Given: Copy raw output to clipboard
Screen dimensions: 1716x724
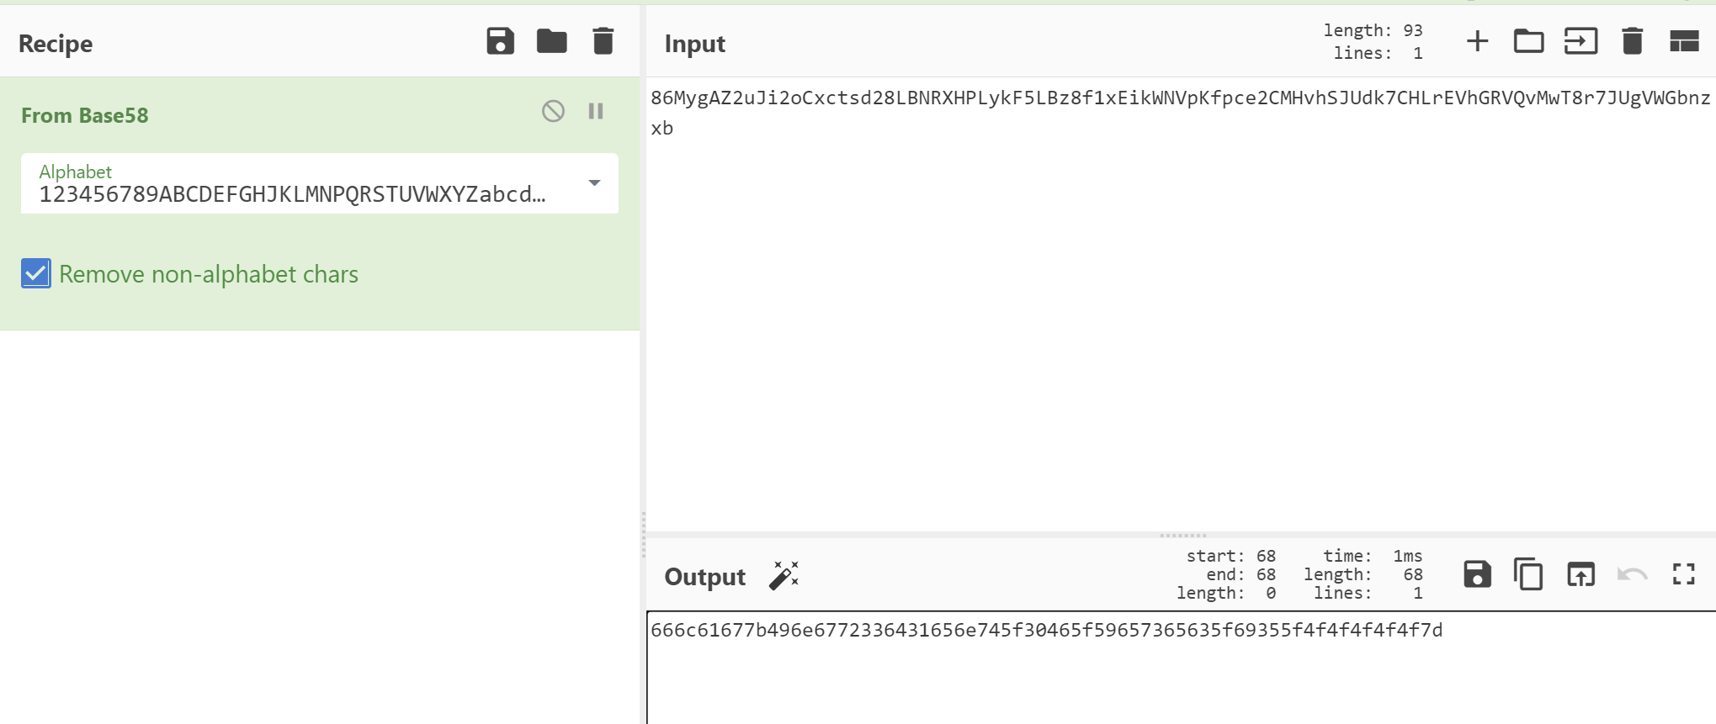Looking at the screenshot, I should tap(1528, 574).
